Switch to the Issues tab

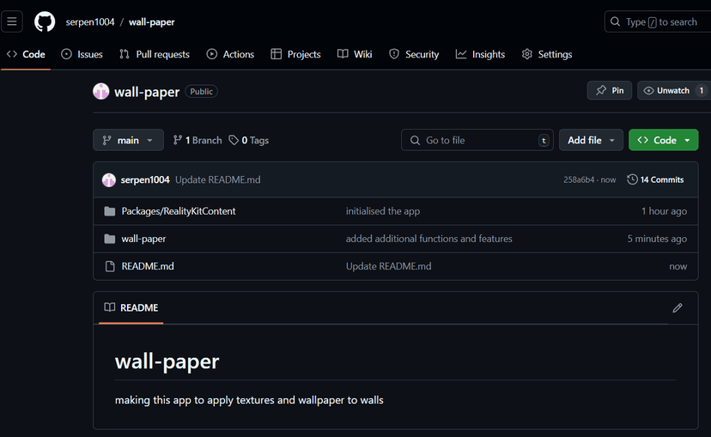82,54
